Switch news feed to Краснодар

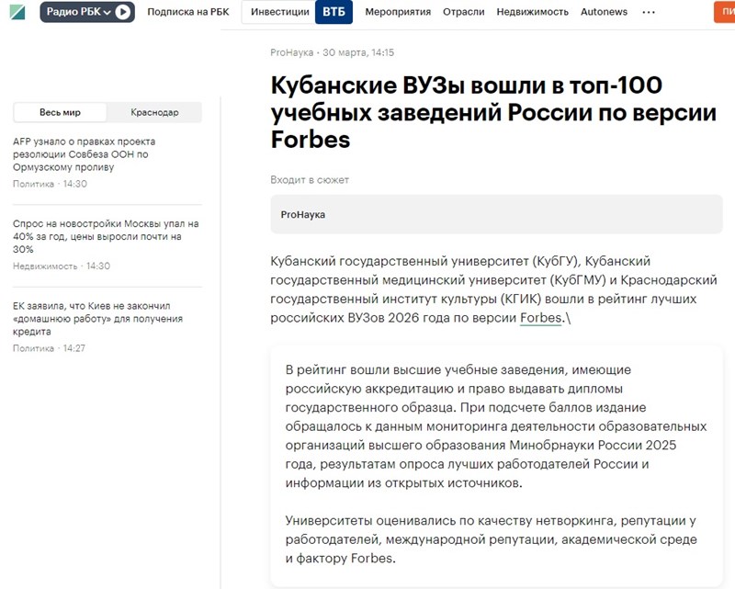coord(154,112)
